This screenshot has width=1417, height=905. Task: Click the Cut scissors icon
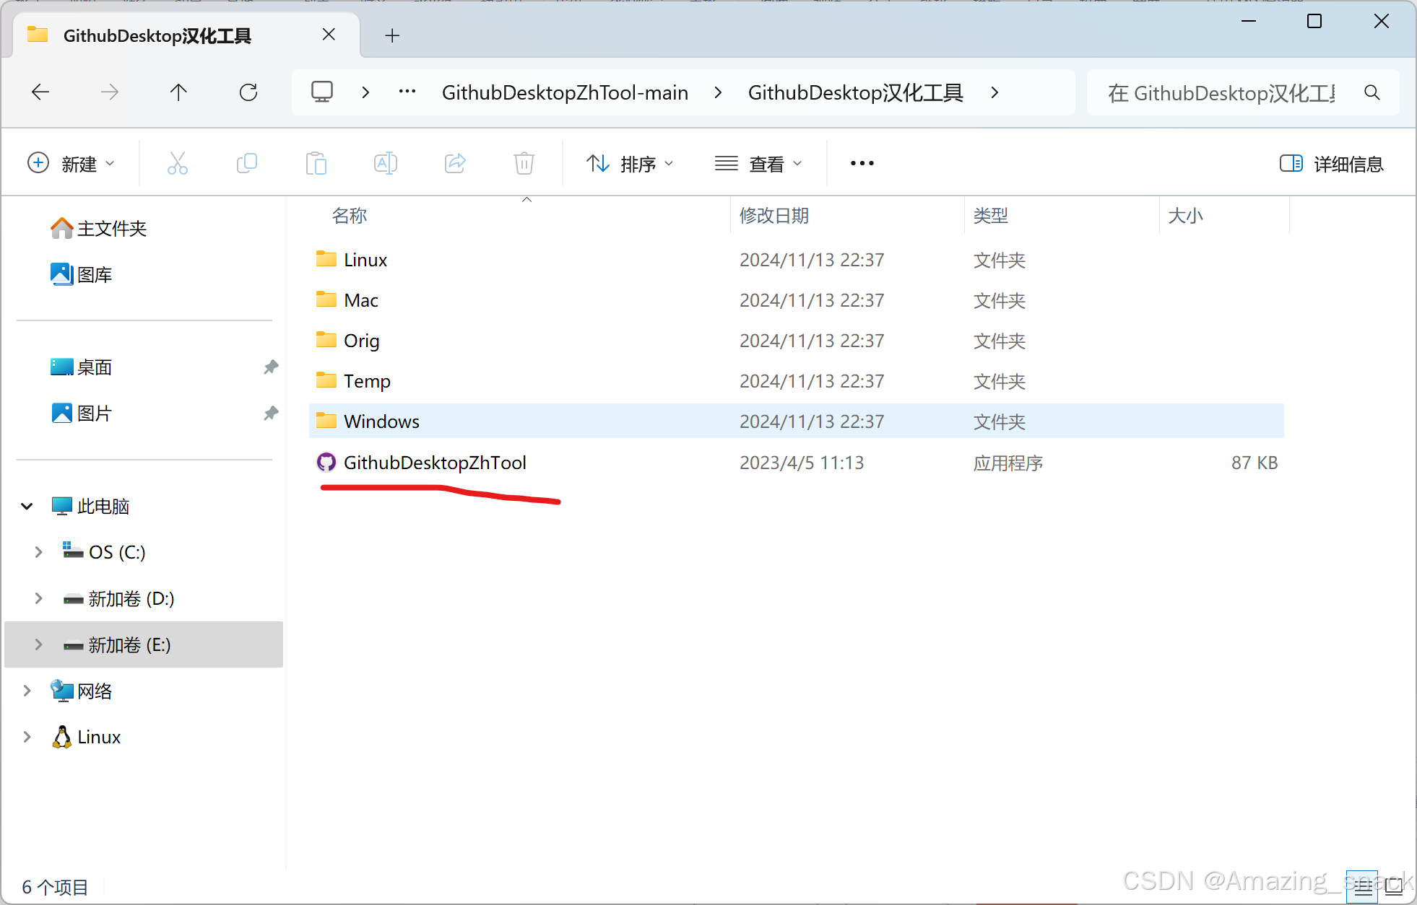coord(178,163)
